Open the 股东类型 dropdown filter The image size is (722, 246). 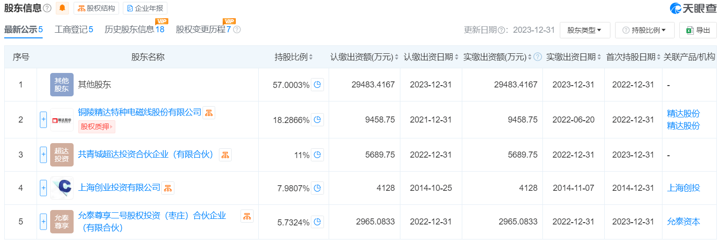click(585, 30)
